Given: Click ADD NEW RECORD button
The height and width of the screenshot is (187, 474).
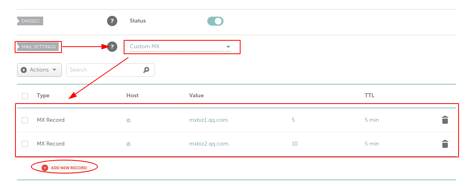Looking at the screenshot, I should click(64, 168).
